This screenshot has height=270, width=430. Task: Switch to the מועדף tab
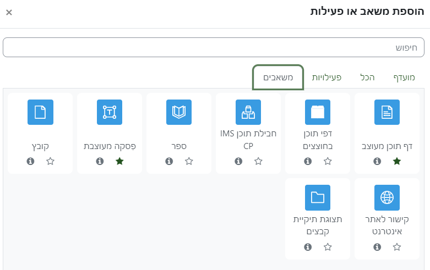[404, 78]
